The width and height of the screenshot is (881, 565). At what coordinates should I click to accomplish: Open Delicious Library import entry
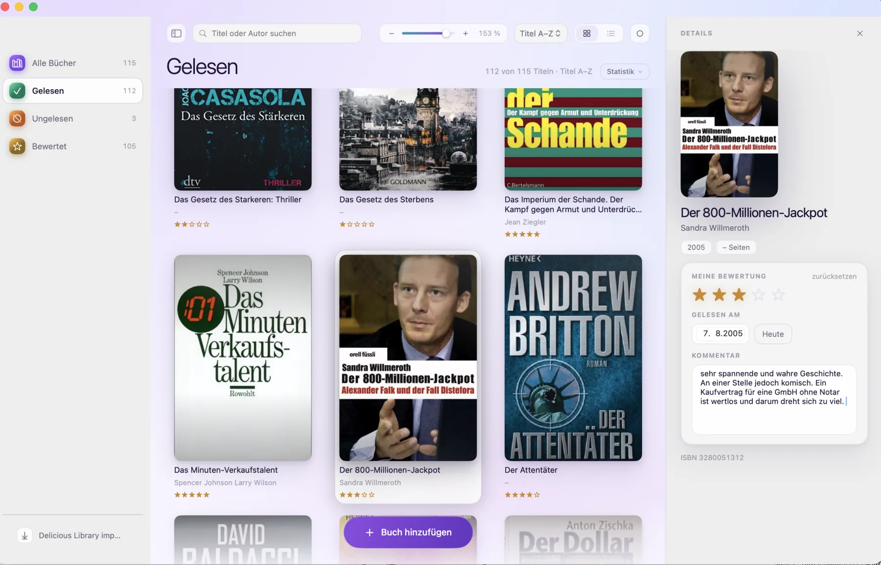click(72, 536)
